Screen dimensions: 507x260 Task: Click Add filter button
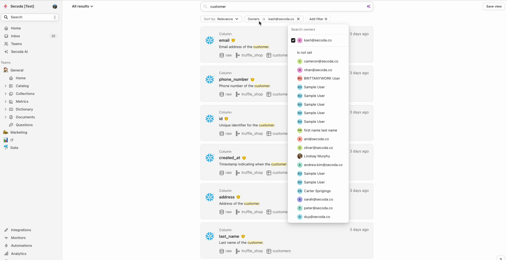point(318,19)
